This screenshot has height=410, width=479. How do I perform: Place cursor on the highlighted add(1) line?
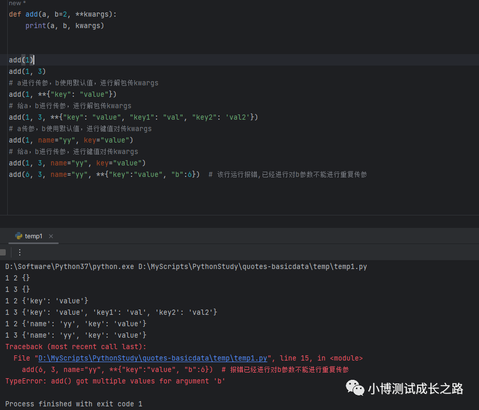pos(21,60)
